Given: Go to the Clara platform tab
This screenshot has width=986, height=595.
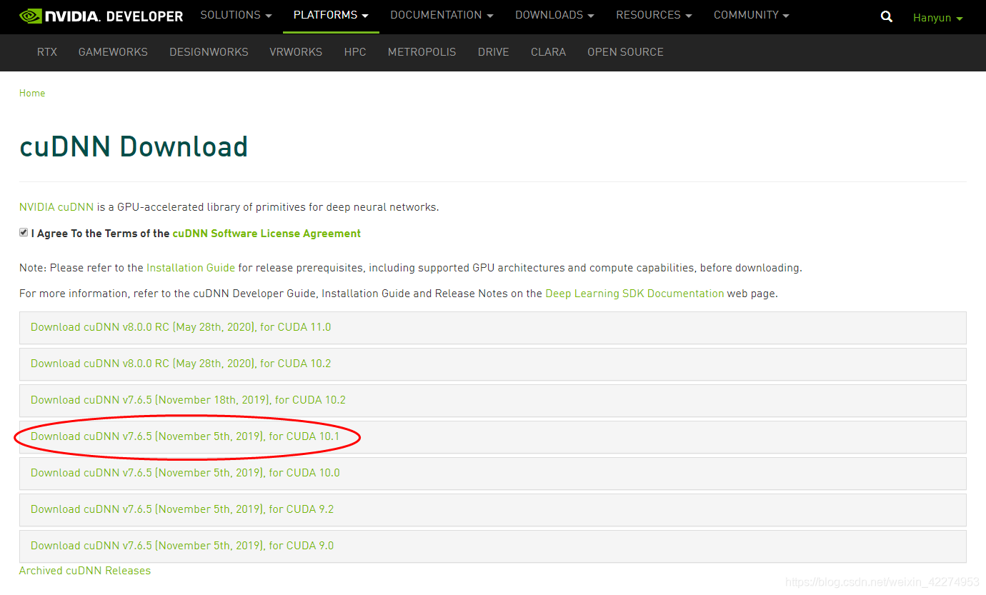Looking at the screenshot, I should tap(548, 52).
